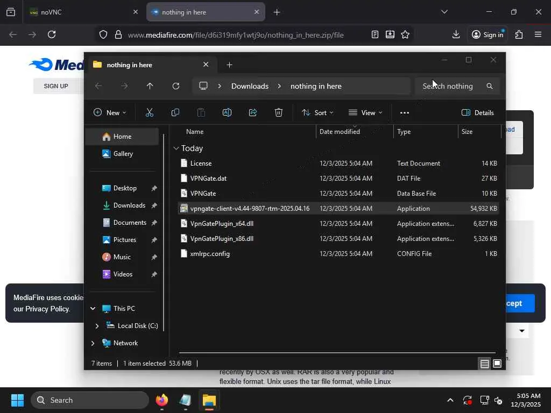The height and width of the screenshot is (413, 551).
Task: Show hidden system tray icons
Action: click(450, 400)
